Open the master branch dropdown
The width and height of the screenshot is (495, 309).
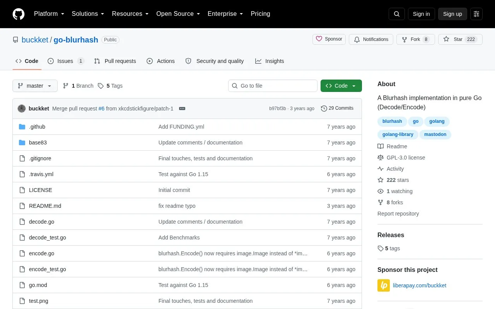pyautogui.click(x=35, y=86)
